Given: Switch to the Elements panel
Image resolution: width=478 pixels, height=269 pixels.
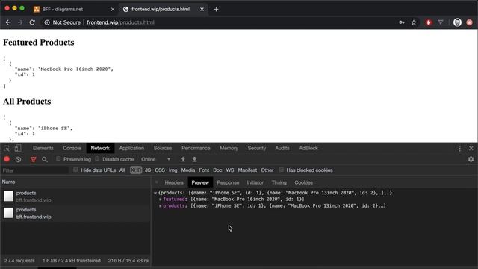Looking at the screenshot, I should 43,148.
